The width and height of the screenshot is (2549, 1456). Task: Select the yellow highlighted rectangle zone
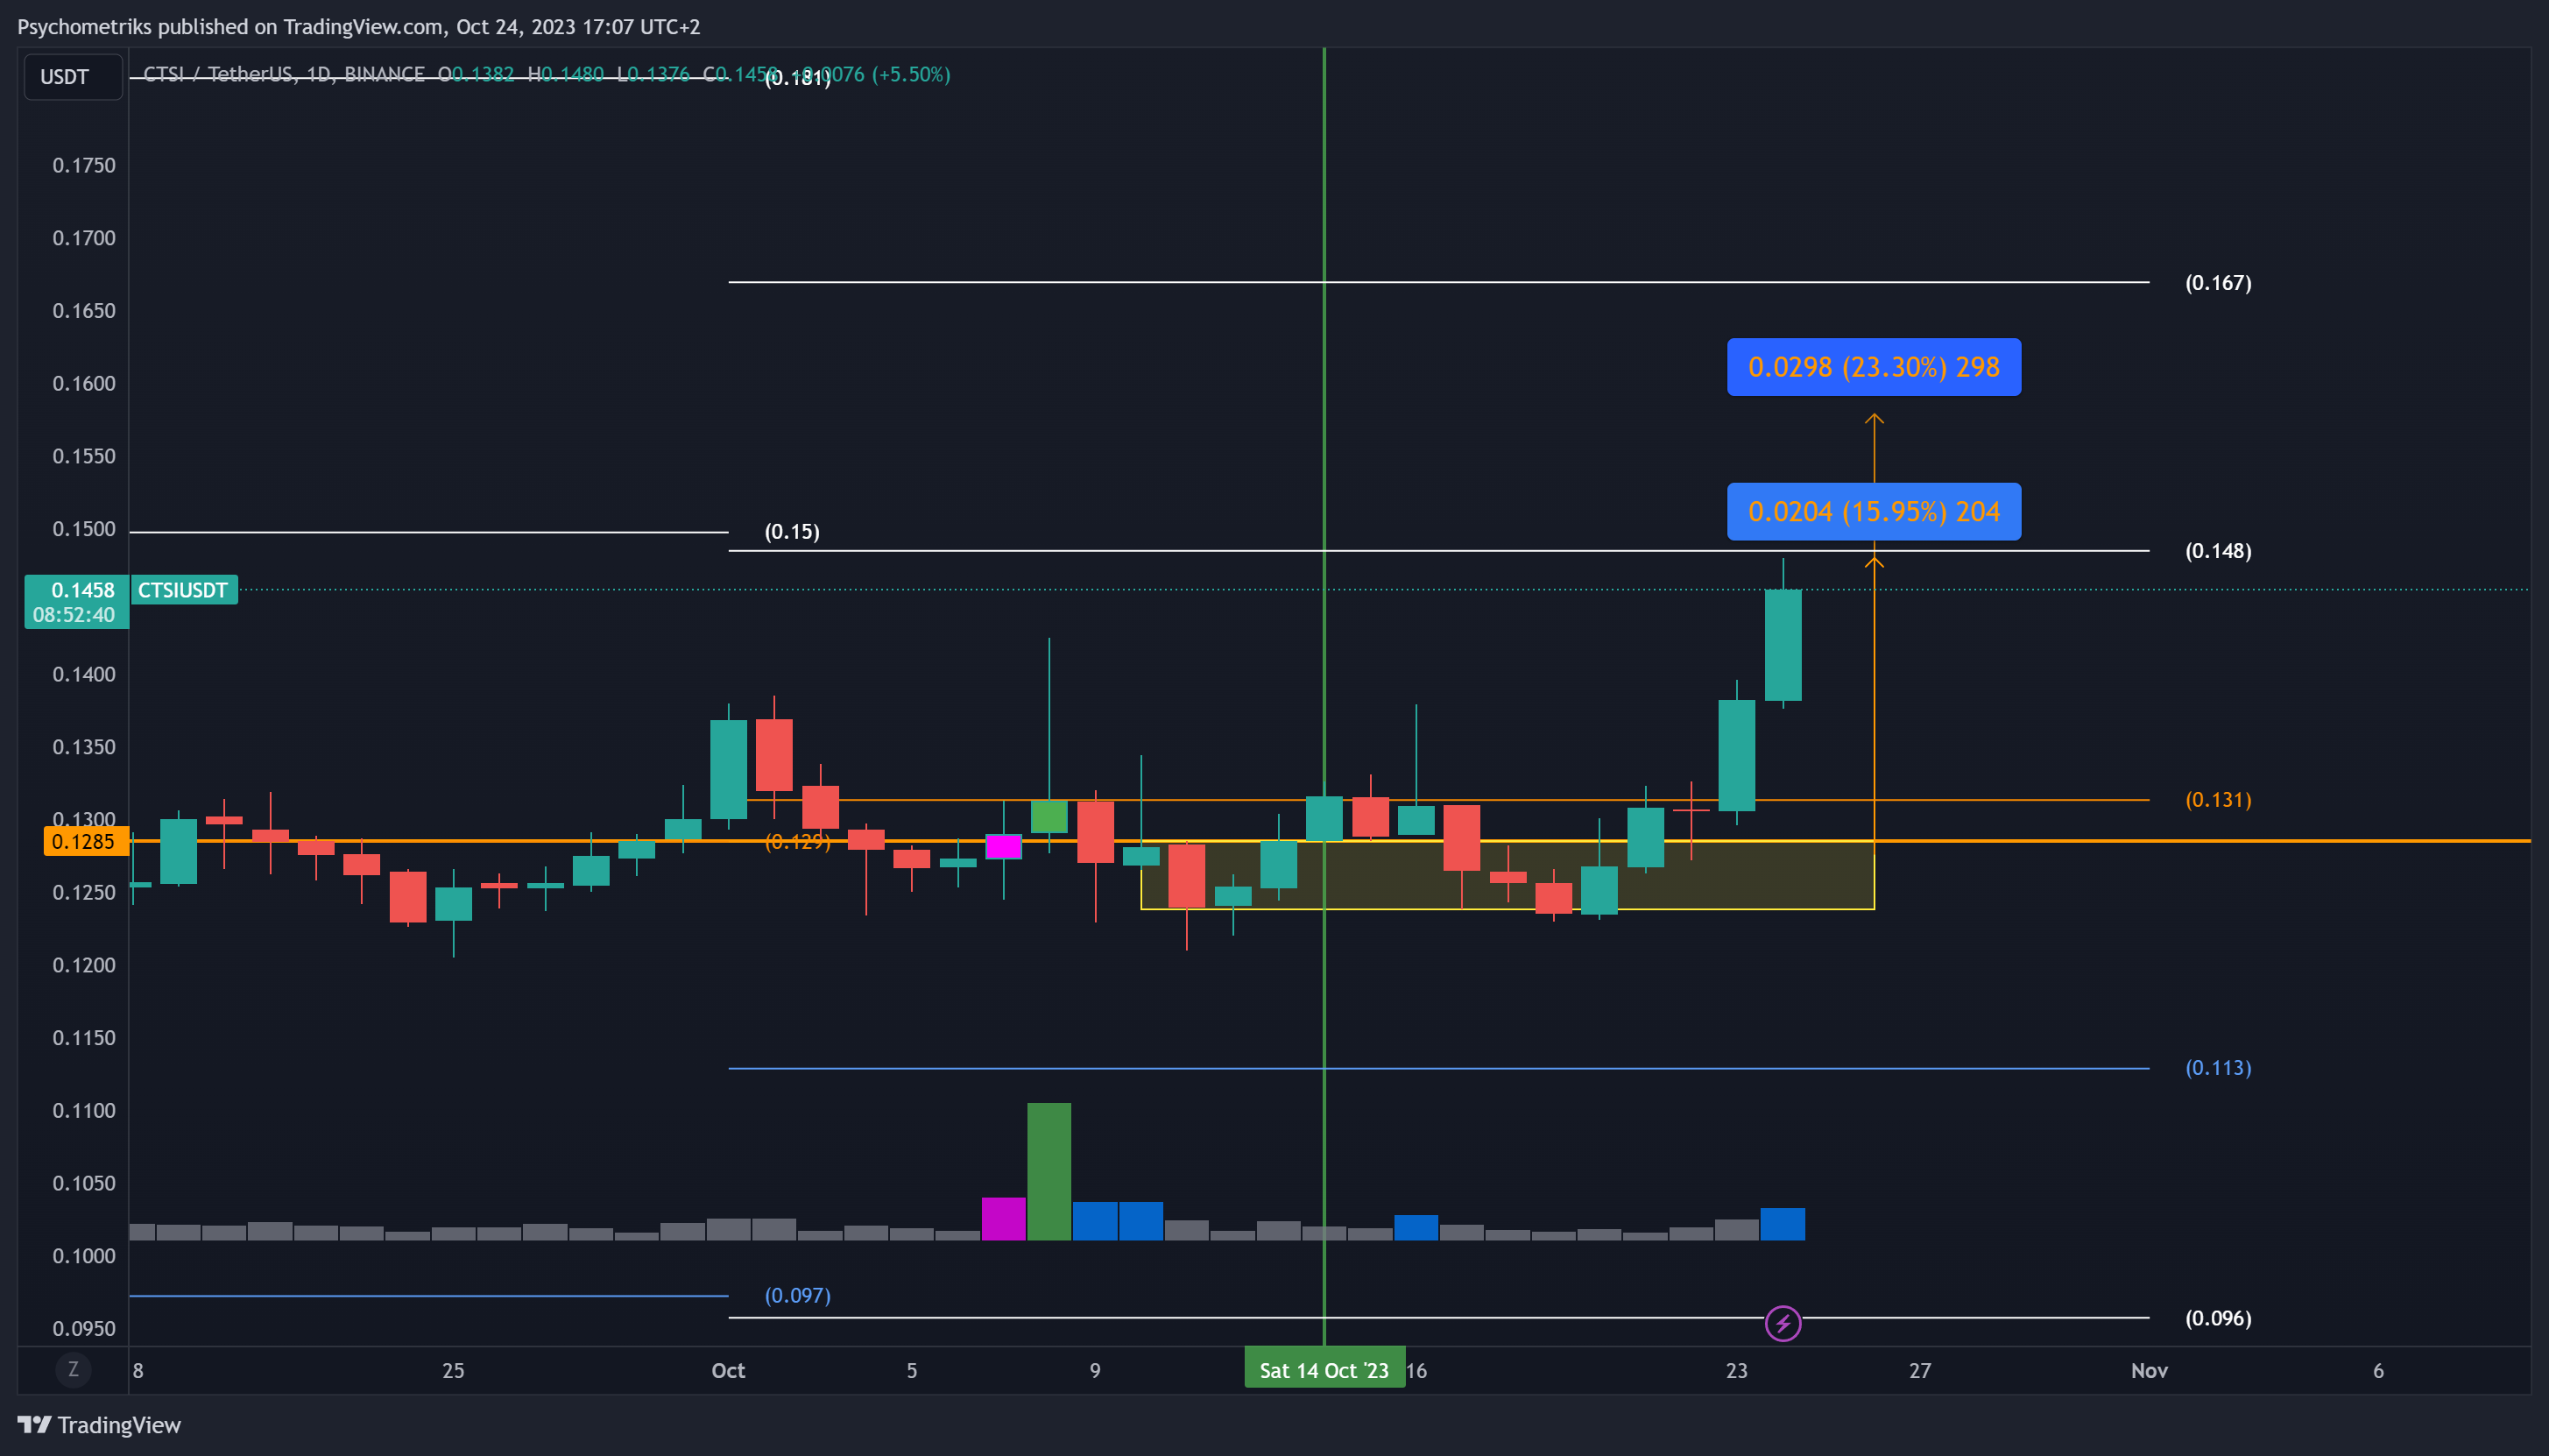[x=1508, y=875]
